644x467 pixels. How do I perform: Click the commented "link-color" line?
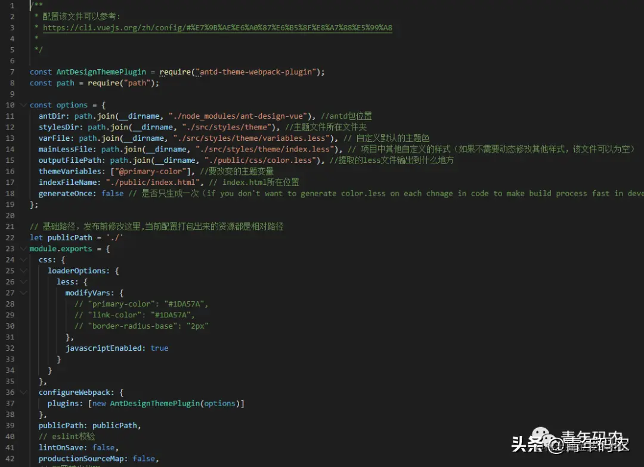135,315
